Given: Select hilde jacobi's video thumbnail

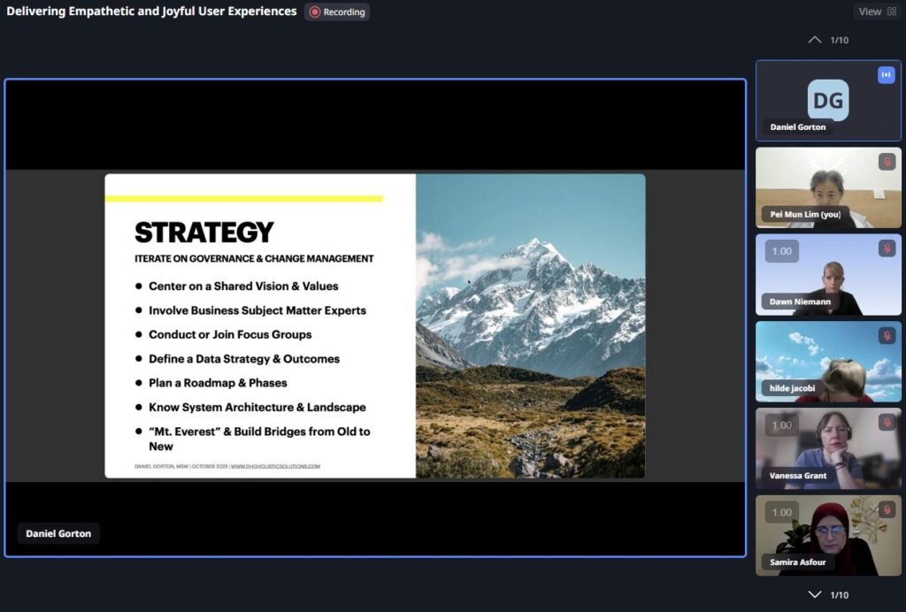Looking at the screenshot, I should point(828,363).
